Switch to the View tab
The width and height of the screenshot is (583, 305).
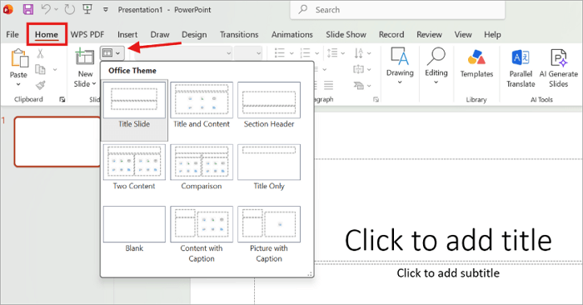pyautogui.click(x=463, y=35)
